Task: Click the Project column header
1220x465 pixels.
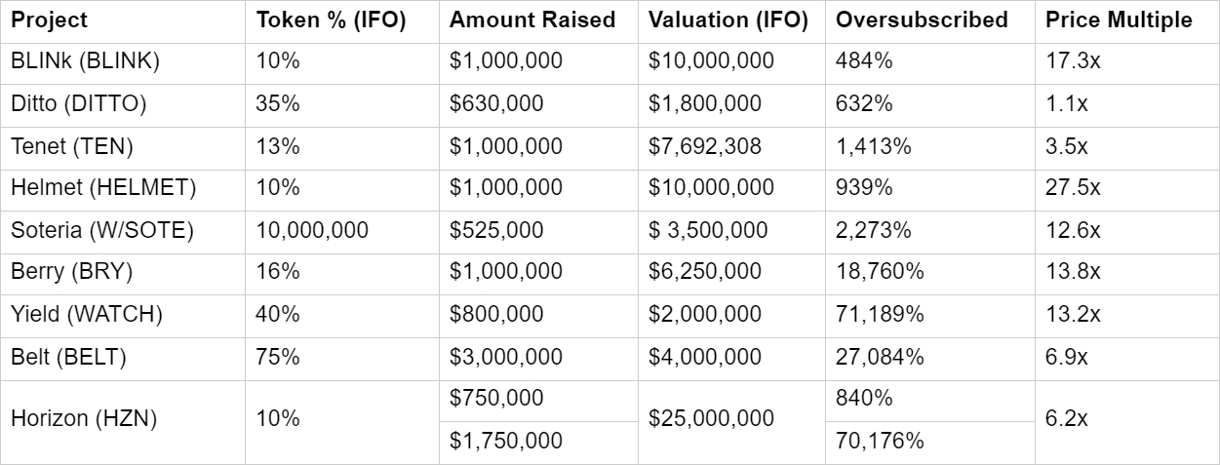Action: (49, 20)
